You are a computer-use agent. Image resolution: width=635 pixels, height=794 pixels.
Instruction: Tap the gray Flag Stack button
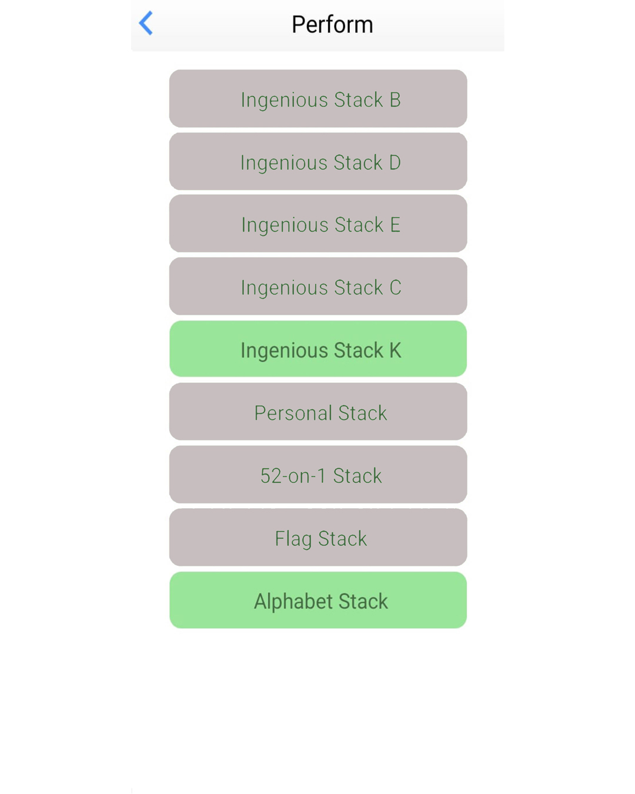[x=318, y=538]
